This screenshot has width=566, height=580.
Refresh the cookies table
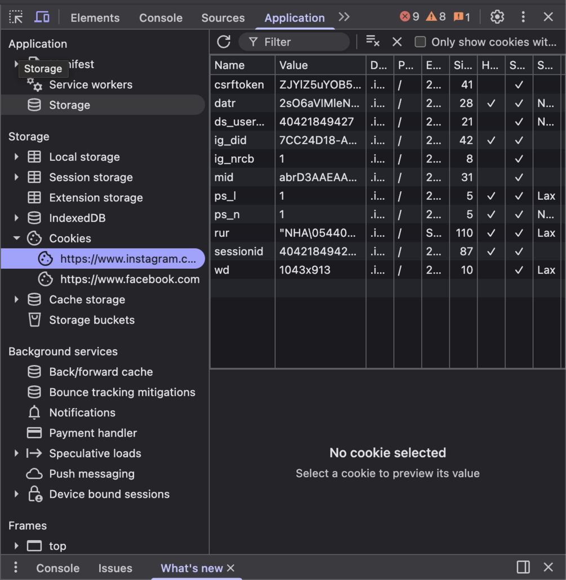tap(224, 42)
